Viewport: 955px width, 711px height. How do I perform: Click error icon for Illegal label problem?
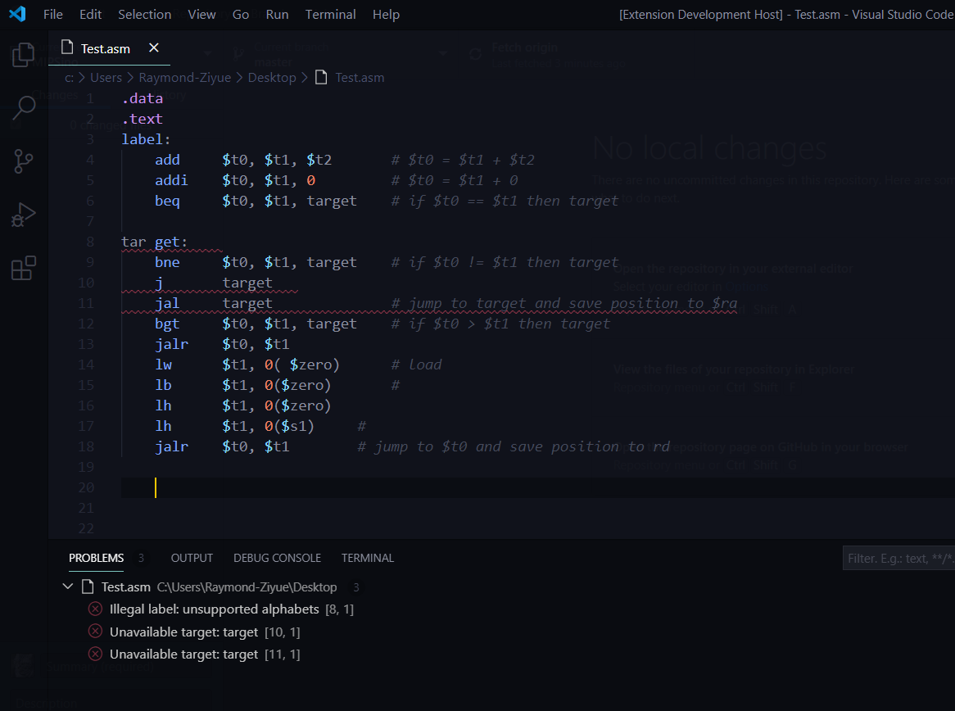click(95, 609)
